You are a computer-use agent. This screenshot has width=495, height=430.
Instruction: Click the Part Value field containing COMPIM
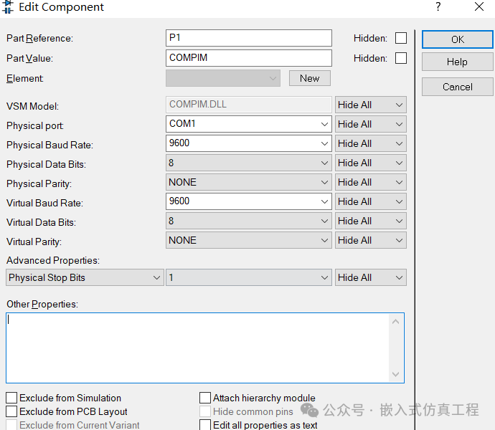pos(249,58)
